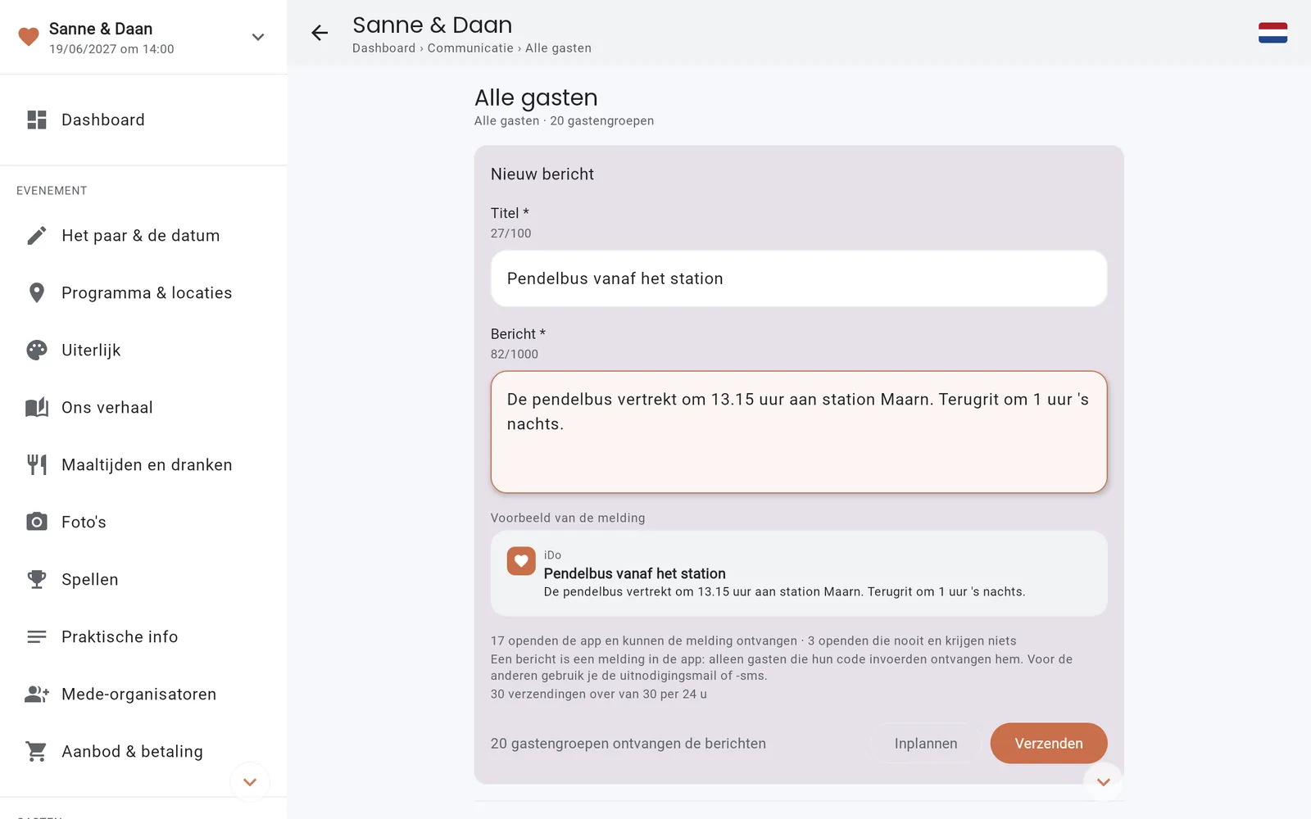Click the text 30 verzendingen over van 30 per 24 u
The width and height of the screenshot is (1311, 819).
pos(599,695)
